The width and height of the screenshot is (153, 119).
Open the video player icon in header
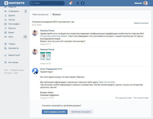83,3
